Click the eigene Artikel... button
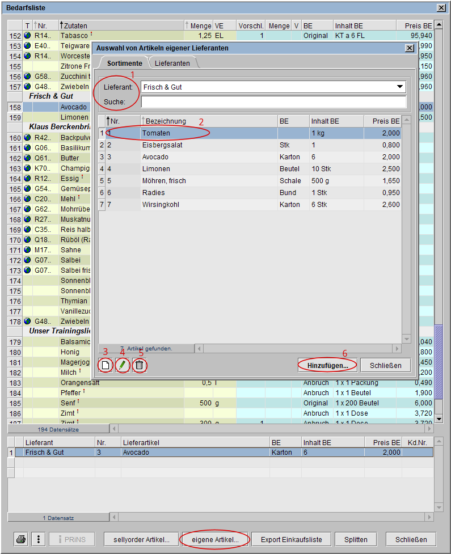451x554 pixels. (x=215, y=539)
